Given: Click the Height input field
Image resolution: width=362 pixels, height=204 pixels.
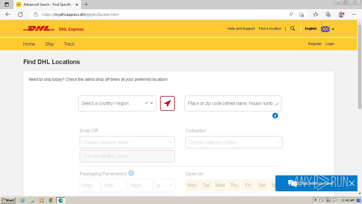Looking at the screenshot, I should (140, 185).
